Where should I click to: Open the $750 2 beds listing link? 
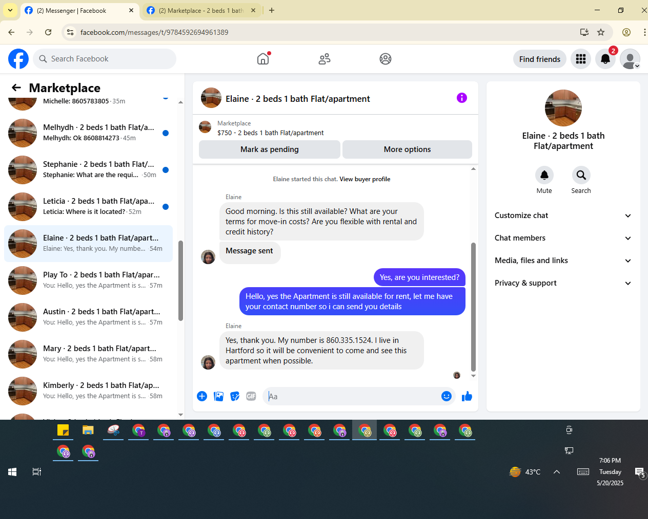tap(270, 133)
